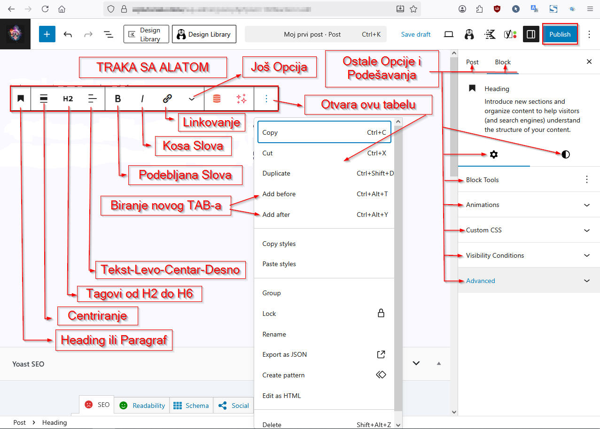Viewport: 600px width, 429px height.
Task: Click the Undo arrow in the top bar
Action: pyautogui.click(x=68, y=34)
